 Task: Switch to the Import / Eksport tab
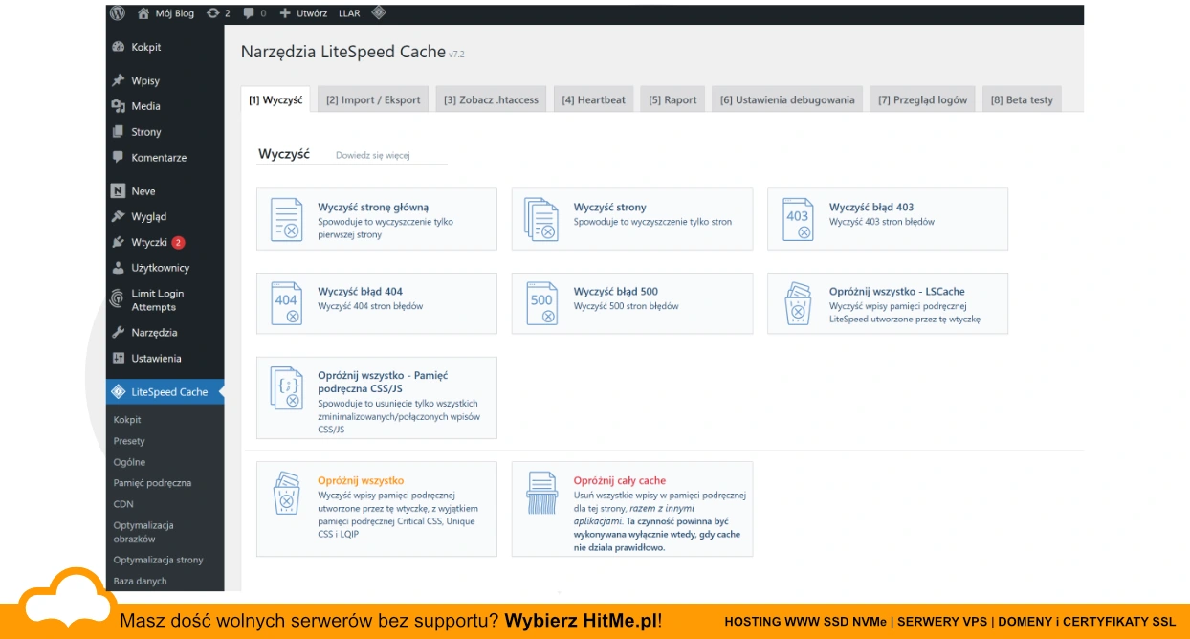pyautogui.click(x=373, y=99)
